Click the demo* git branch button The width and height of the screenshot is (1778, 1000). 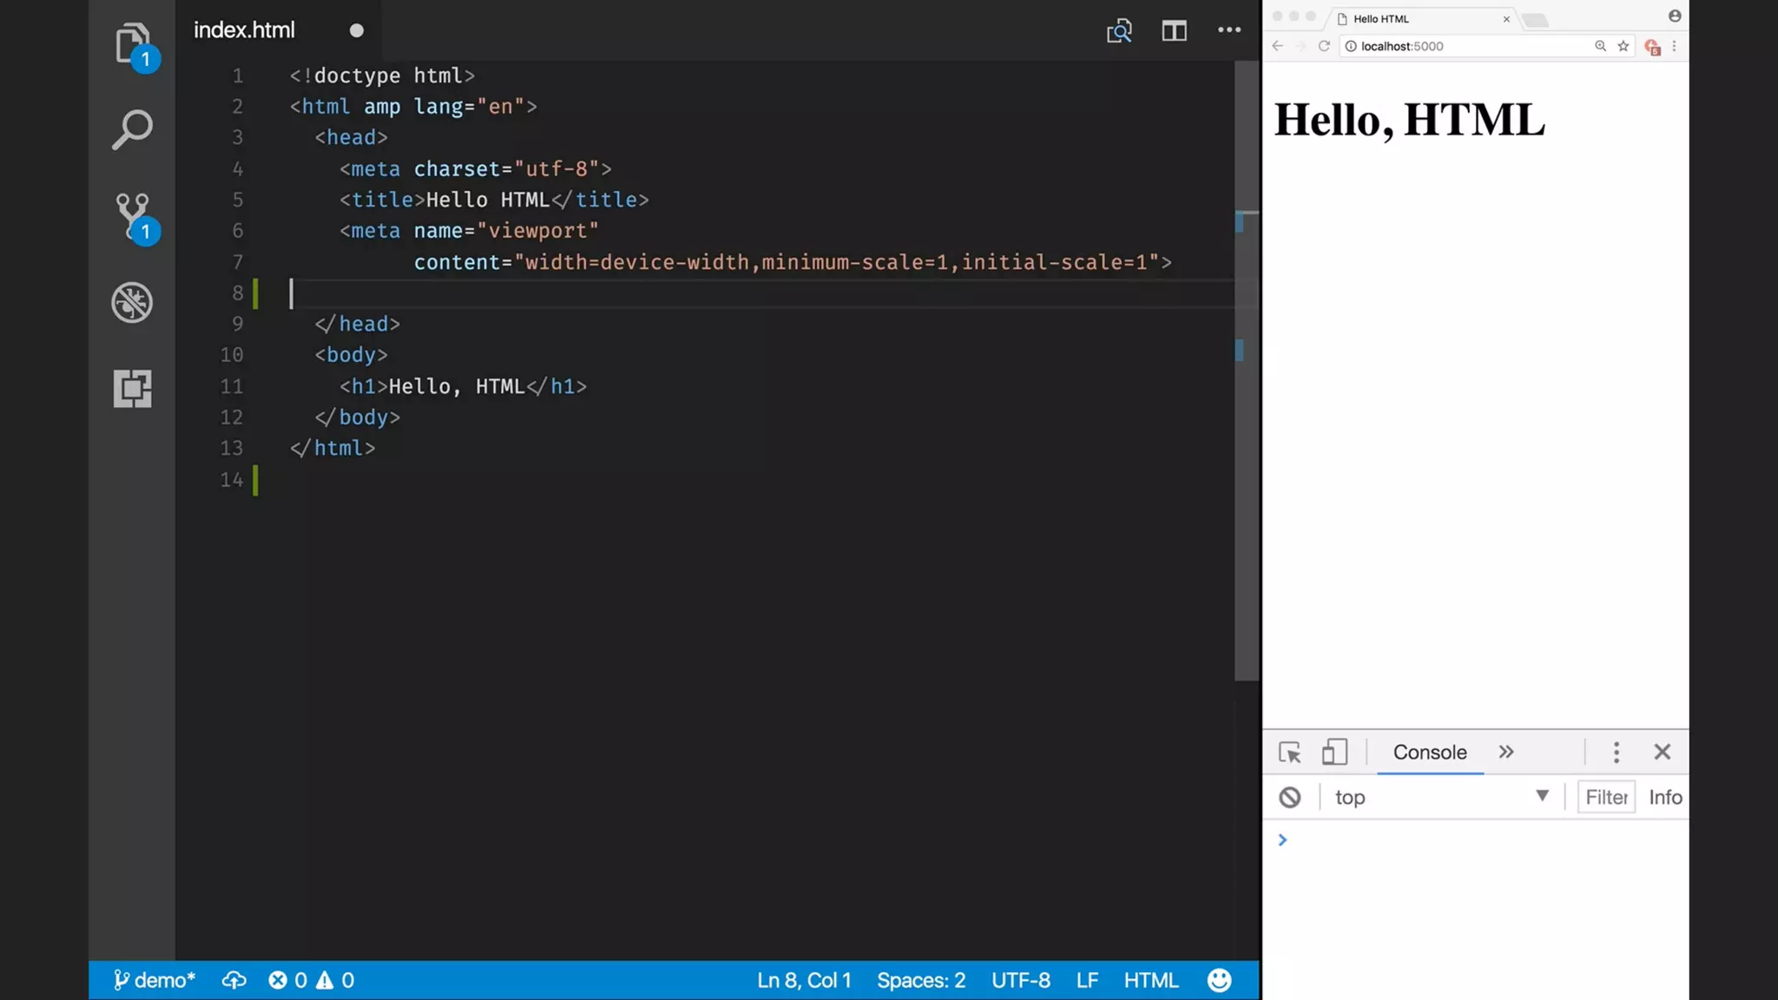(x=155, y=980)
